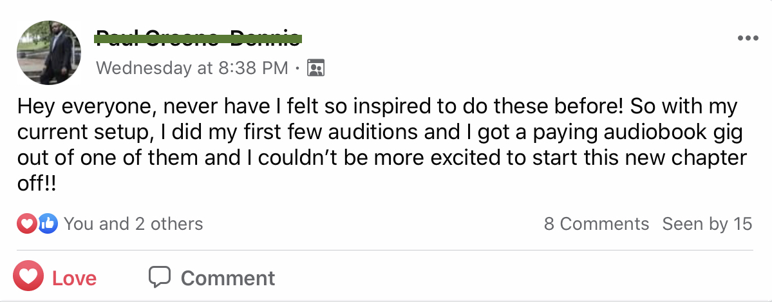Open the poster's round profile picture
Screen dimensions: 772x302
[x=48, y=53]
